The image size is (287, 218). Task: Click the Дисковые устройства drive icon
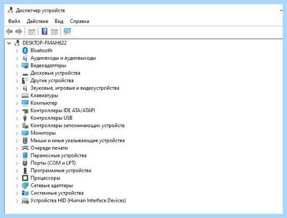[x=25, y=74]
